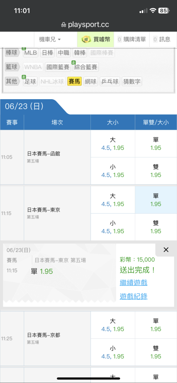Open the 機車兄 account dropdown

coord(50,39)
